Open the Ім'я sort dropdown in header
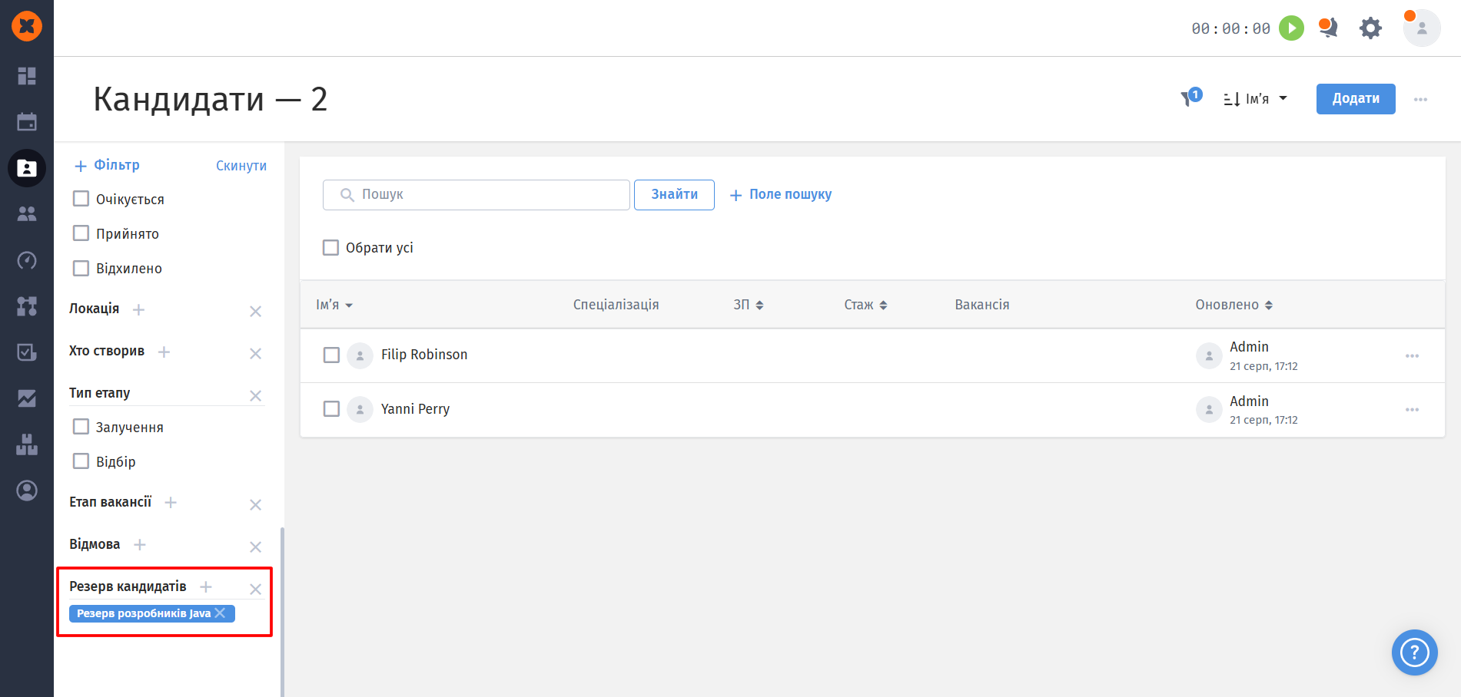The height and width of the screenshot is (697, 1461). coord(1256,99)
